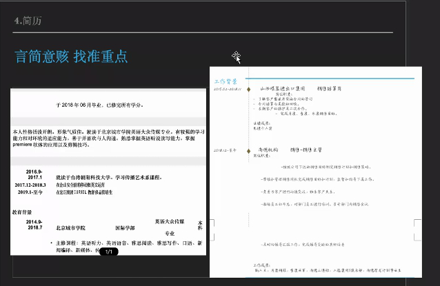Image resolution: width=440 pixels, height=286 pixels.
Task: Click the 2019.1-至今 date entry
Action: [x=29, y=194]
